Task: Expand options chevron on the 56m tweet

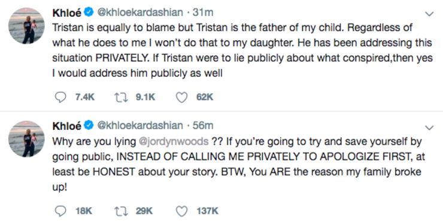Action: click(x=429, y=128)
